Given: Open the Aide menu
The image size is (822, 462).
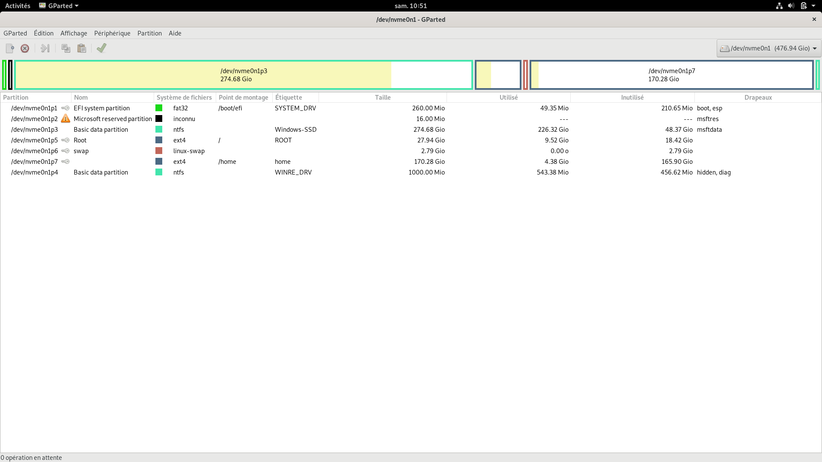Looking at the screenshot, I should pos(175,33).
